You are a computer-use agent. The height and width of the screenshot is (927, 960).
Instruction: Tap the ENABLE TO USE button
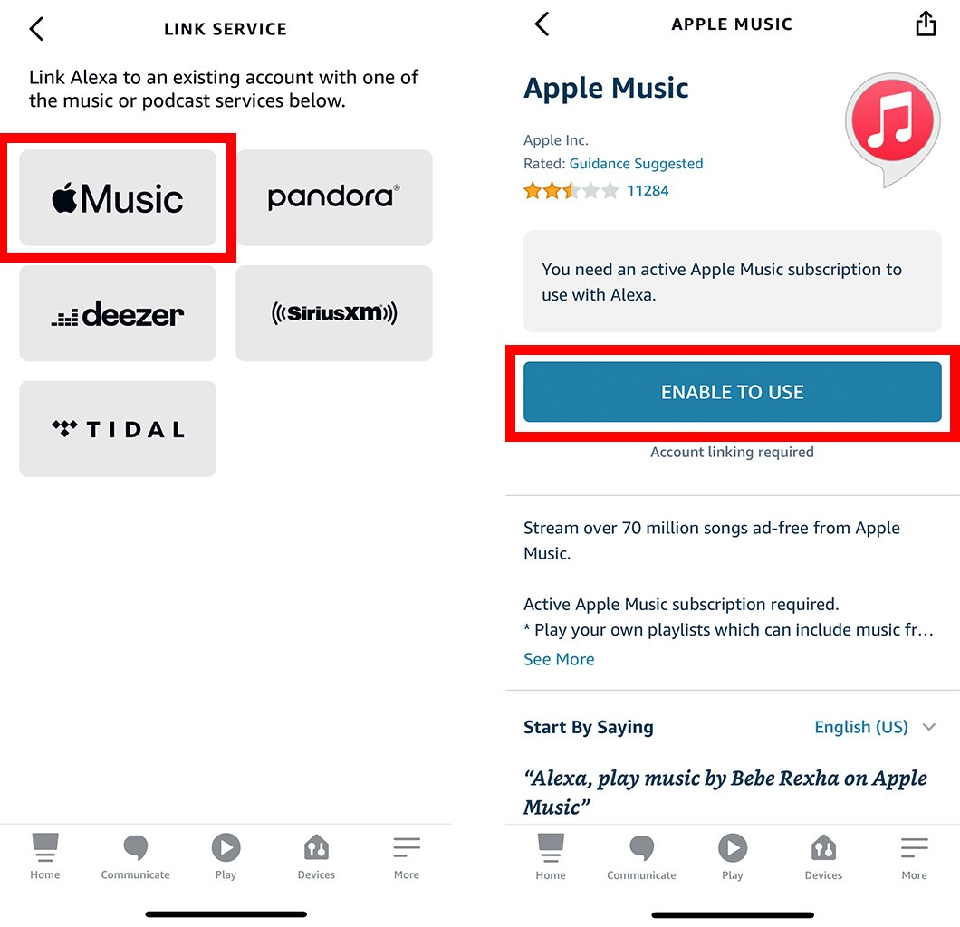(733, 392)
